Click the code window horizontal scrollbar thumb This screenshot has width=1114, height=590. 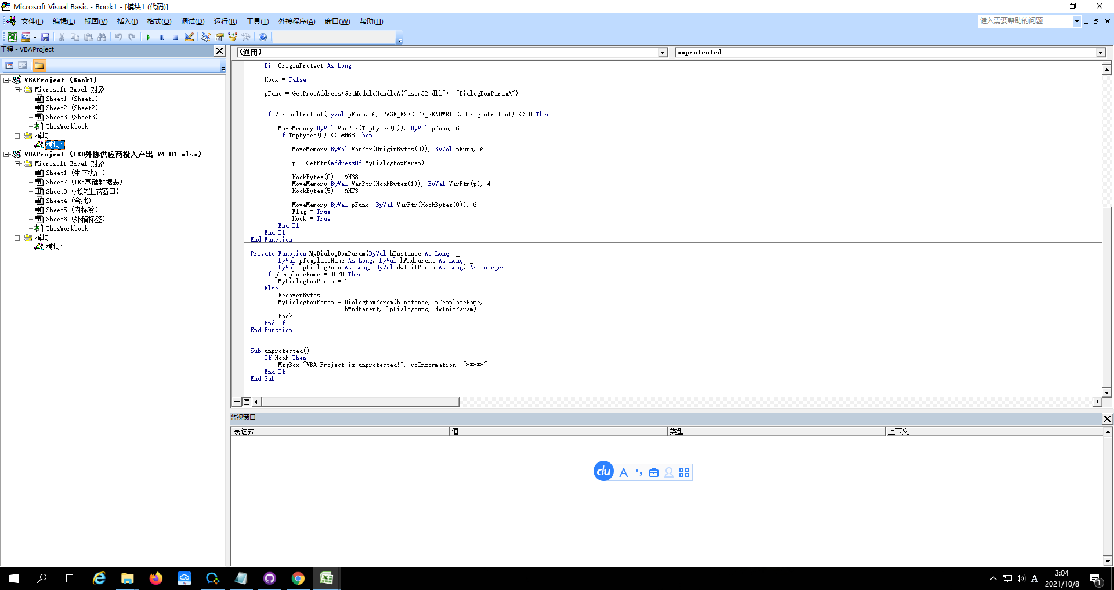(360, 402)
